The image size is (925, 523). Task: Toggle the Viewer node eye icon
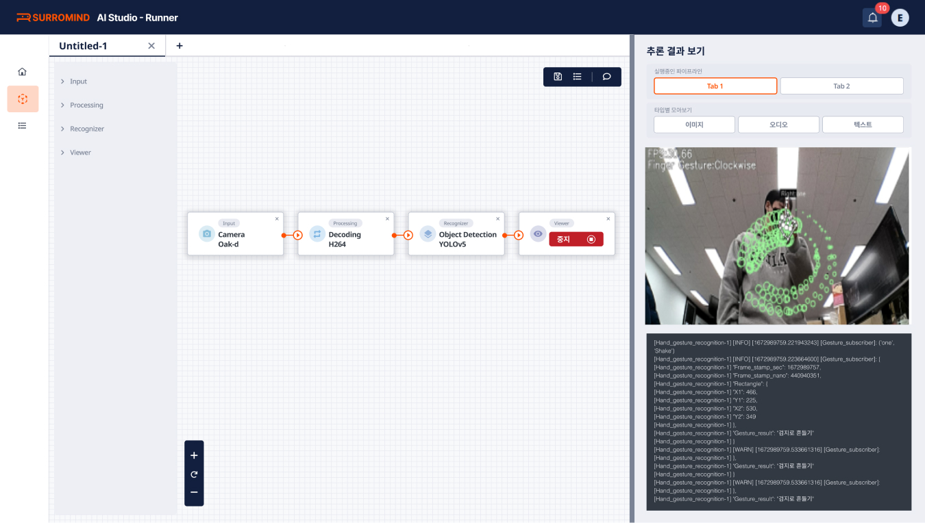538,235
